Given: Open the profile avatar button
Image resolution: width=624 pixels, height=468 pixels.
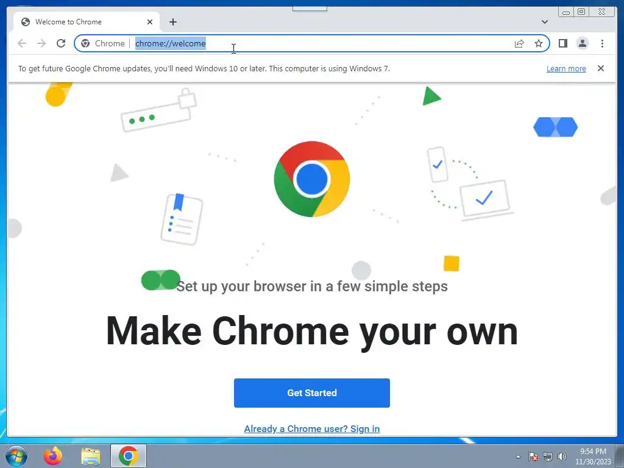Looking at the screenshot, I should click(x=582, y=43).
